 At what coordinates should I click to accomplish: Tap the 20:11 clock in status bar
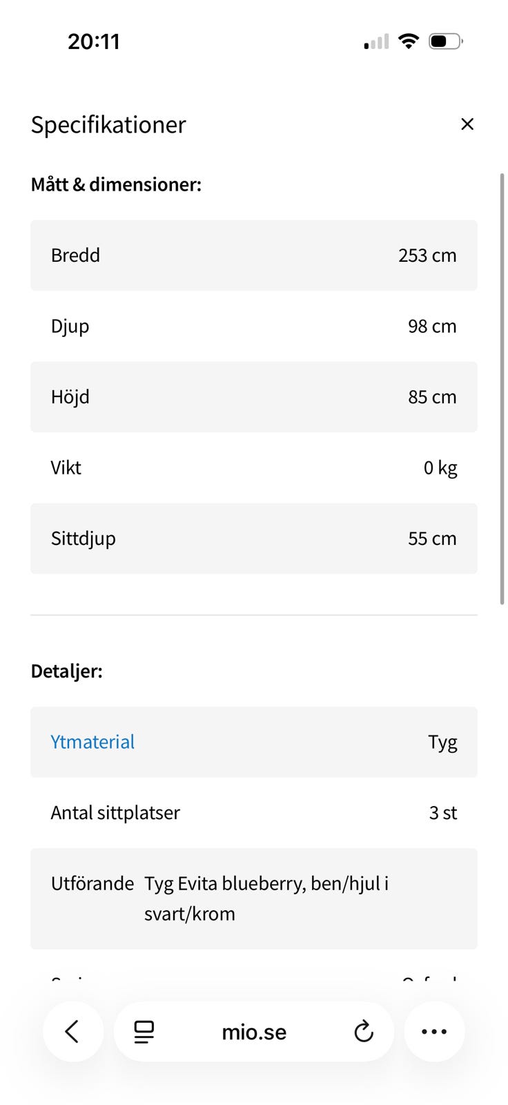point(94,41)
